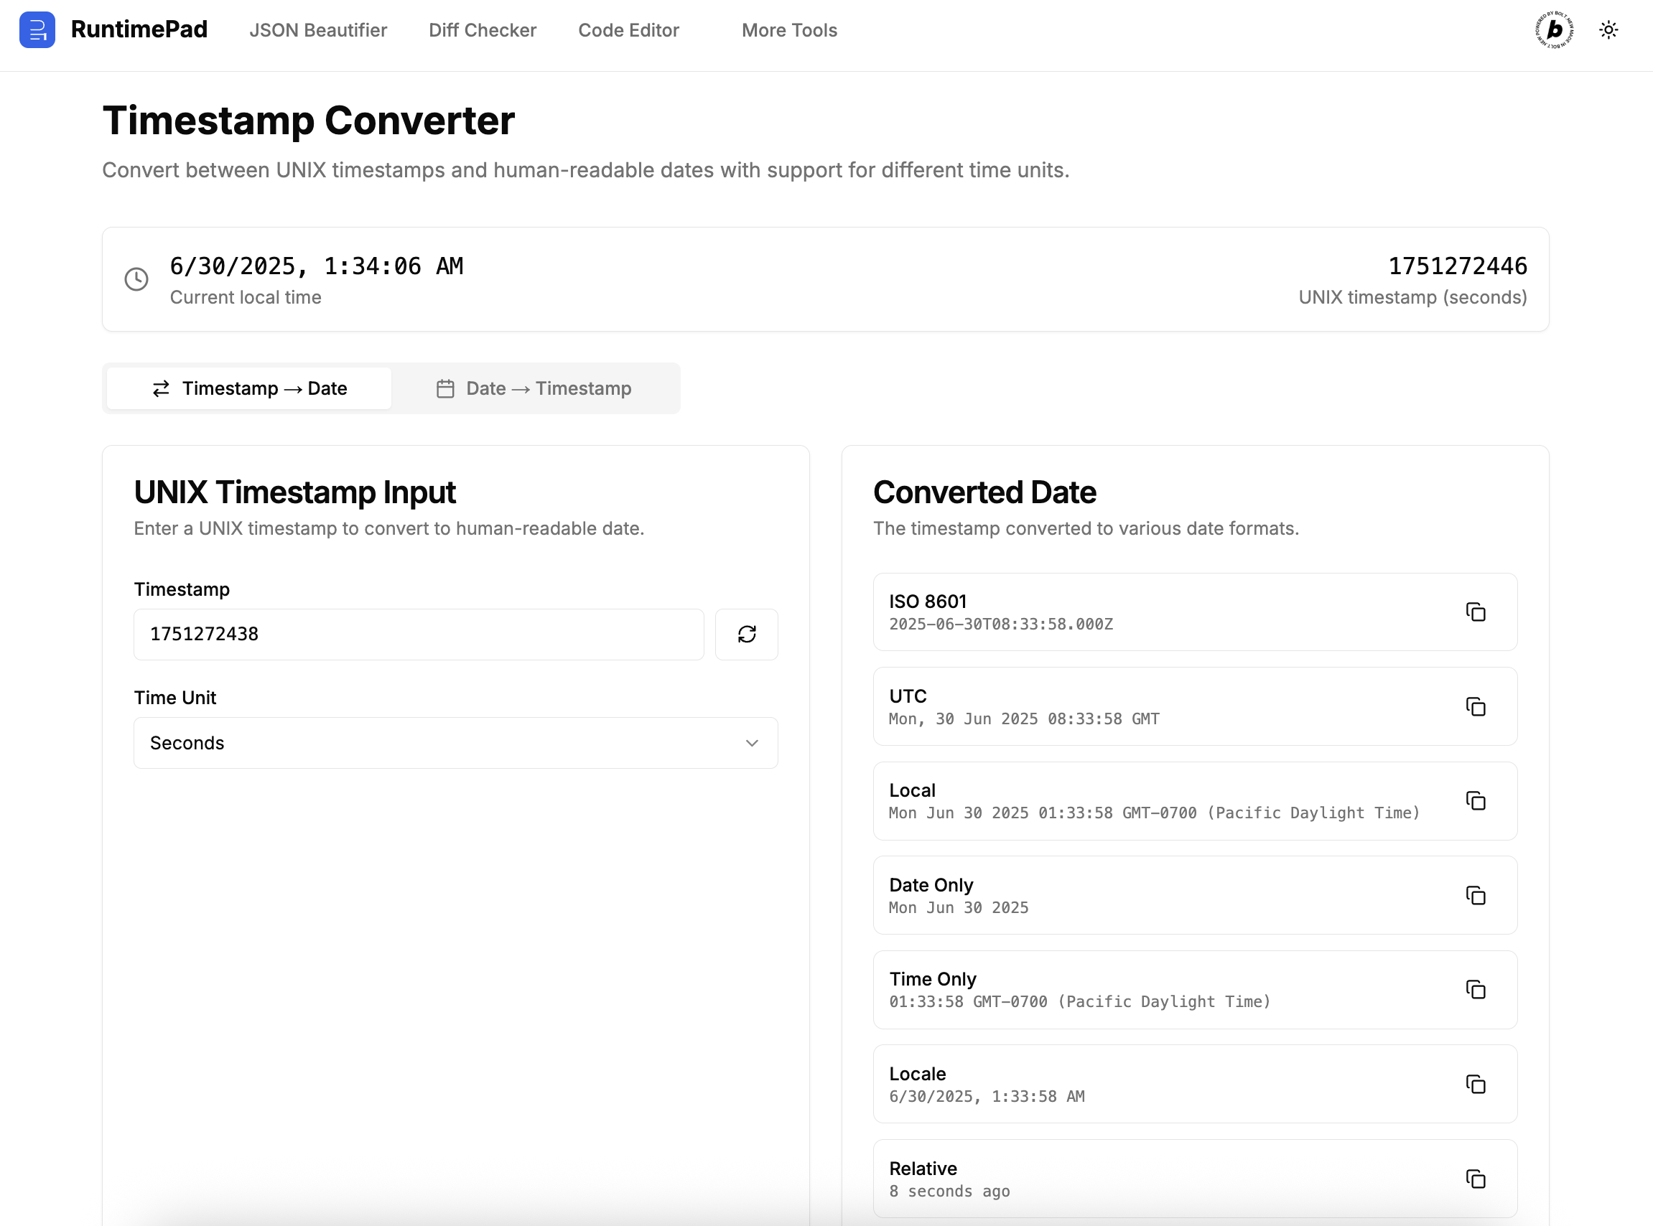The width and height of the screenshot is (1653, 1226).
Task: Copy the Relative time value
Action: pos(1475,1179)
